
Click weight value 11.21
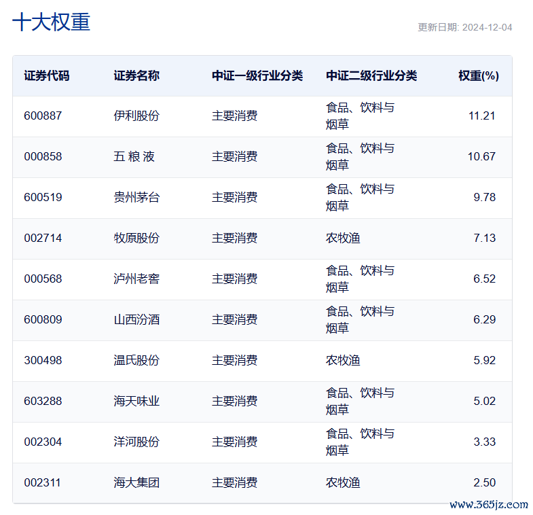481,116
